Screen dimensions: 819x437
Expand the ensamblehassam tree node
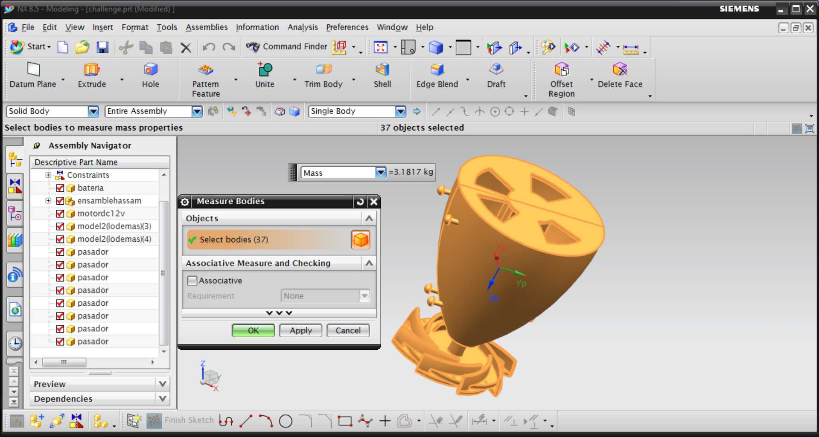click(x=48, y=201)
